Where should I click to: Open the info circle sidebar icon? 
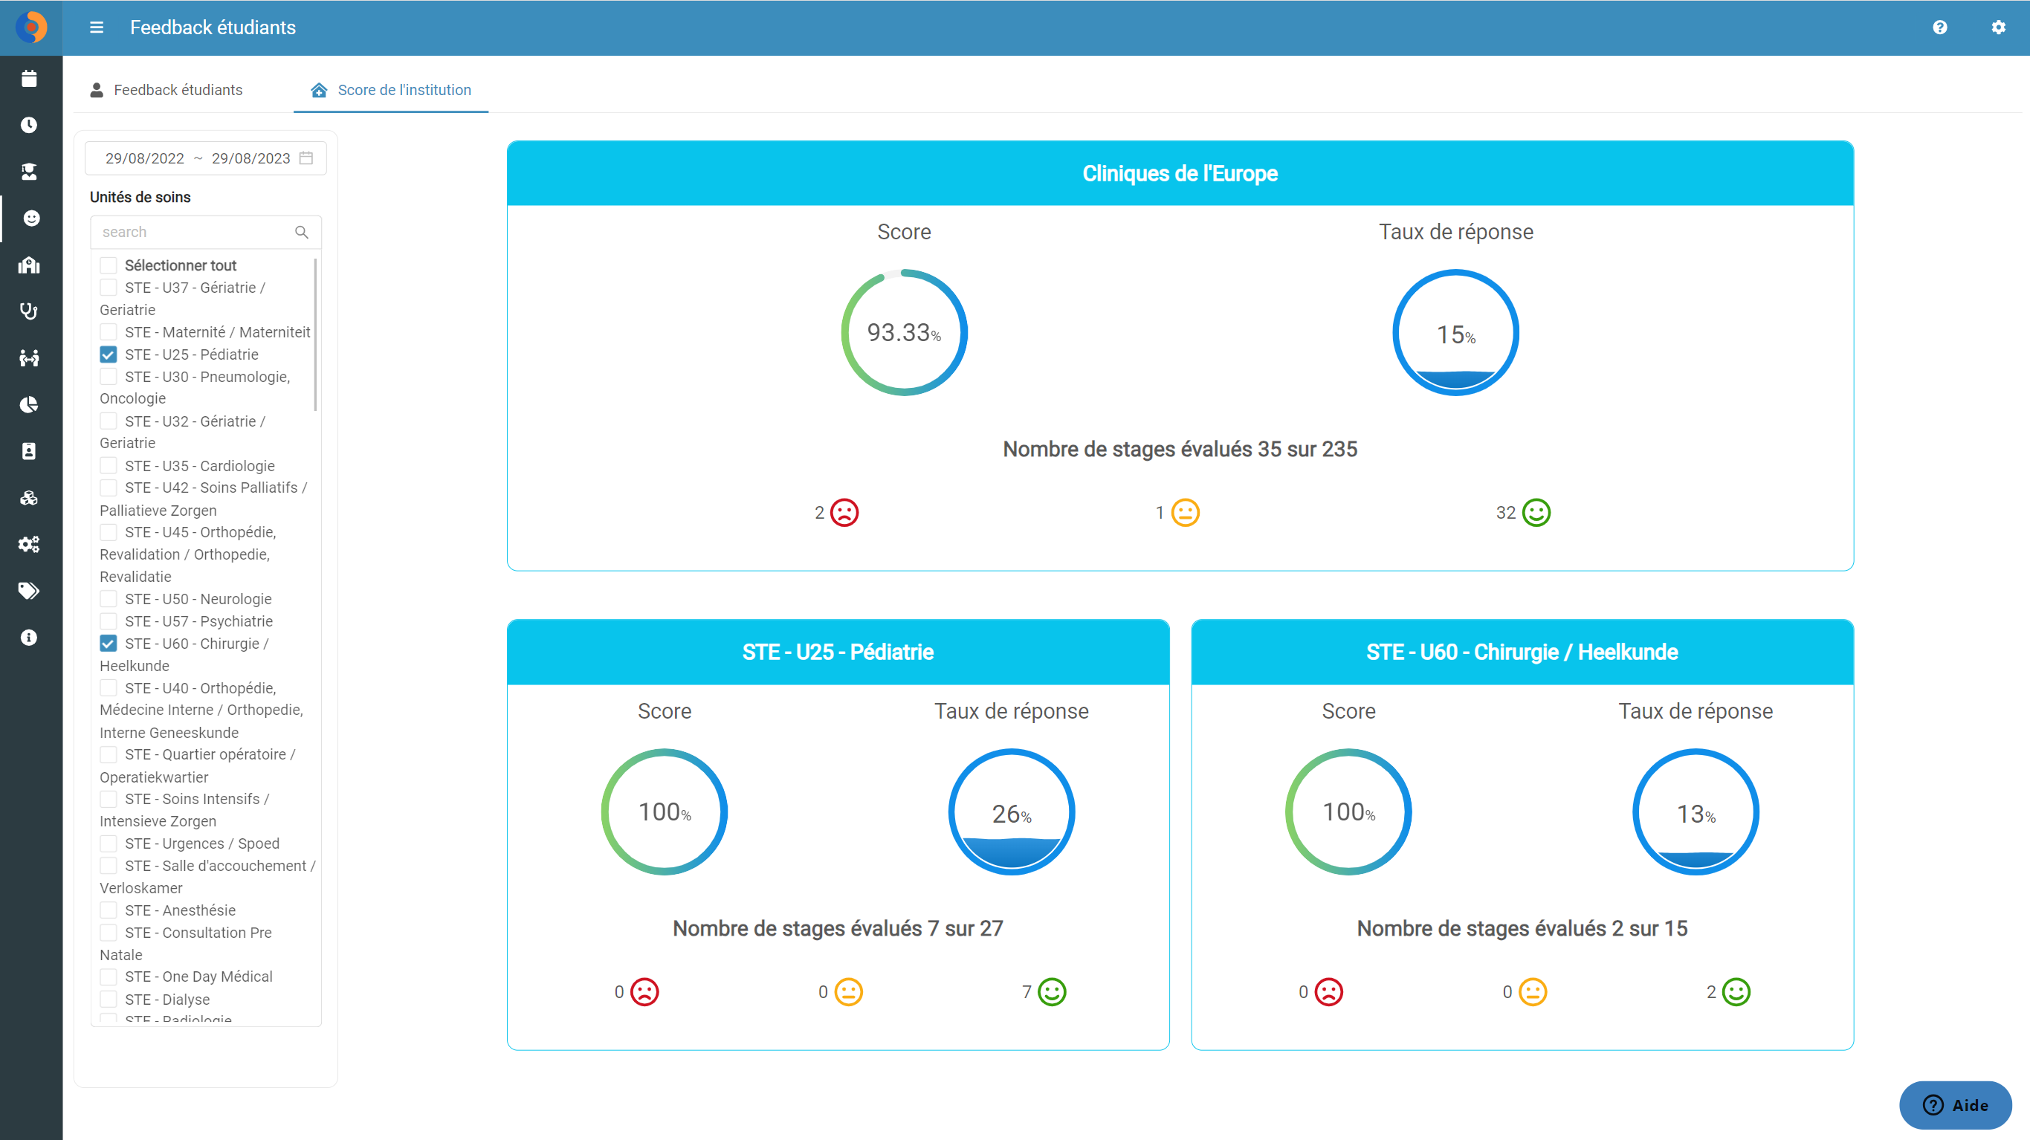tap(29, 637)
